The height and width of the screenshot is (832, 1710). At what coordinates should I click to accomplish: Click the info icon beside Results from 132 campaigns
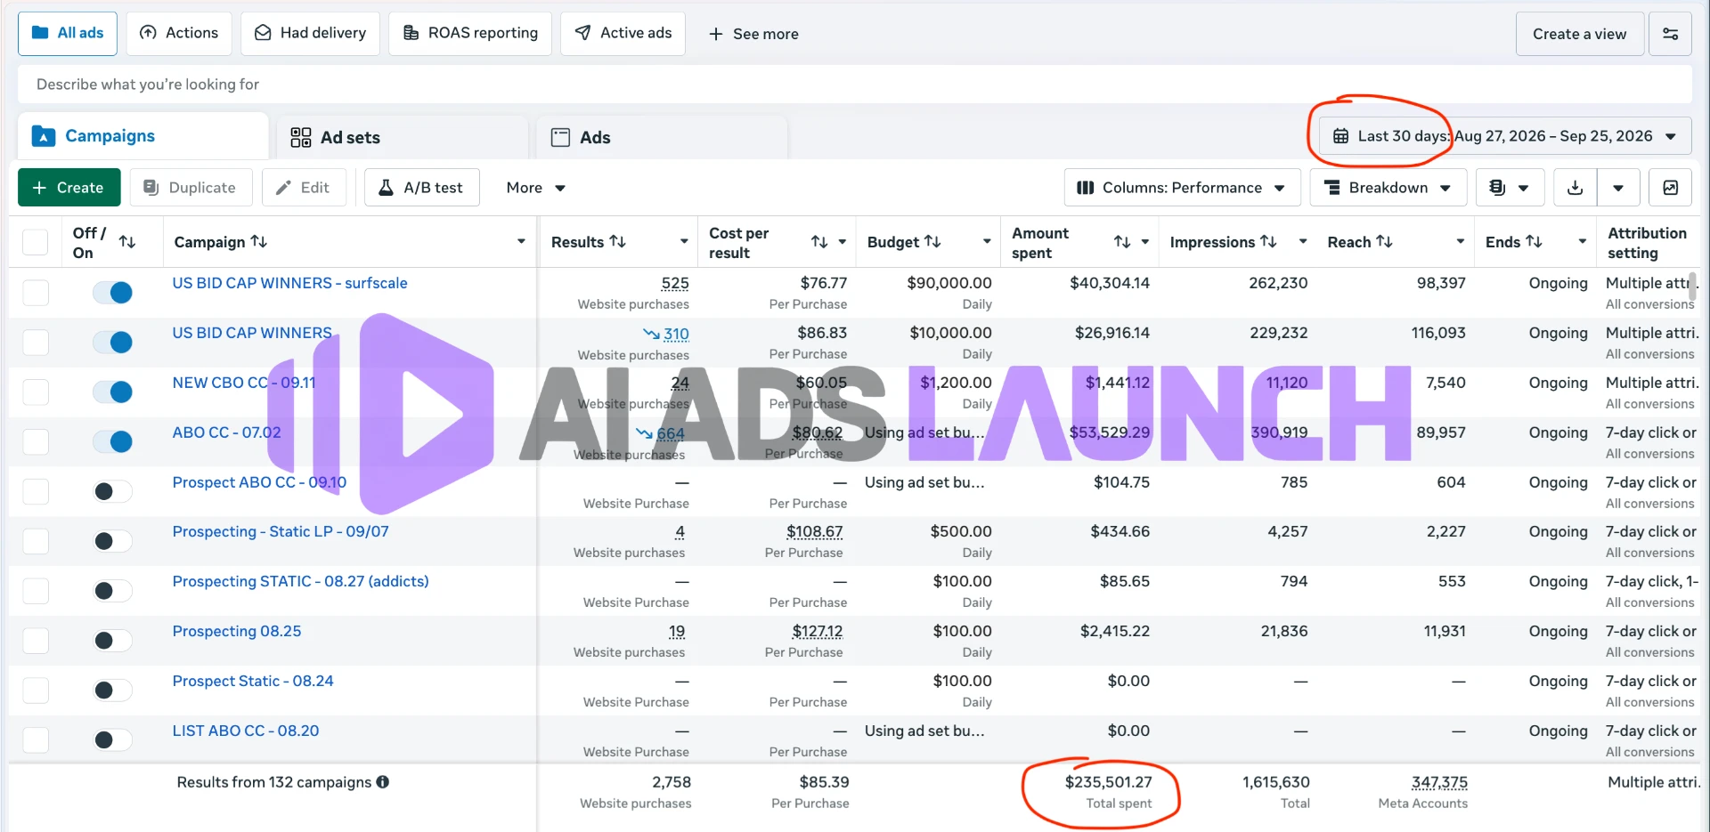tap(383, 782)
